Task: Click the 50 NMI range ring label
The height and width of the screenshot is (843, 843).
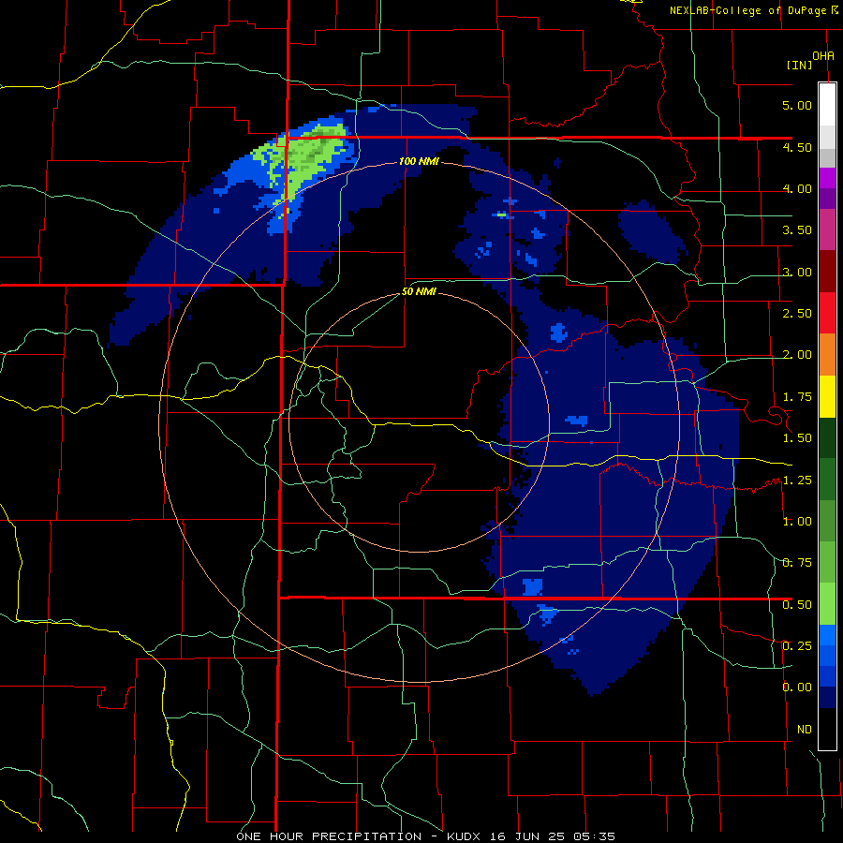Action: coord(419,292)
